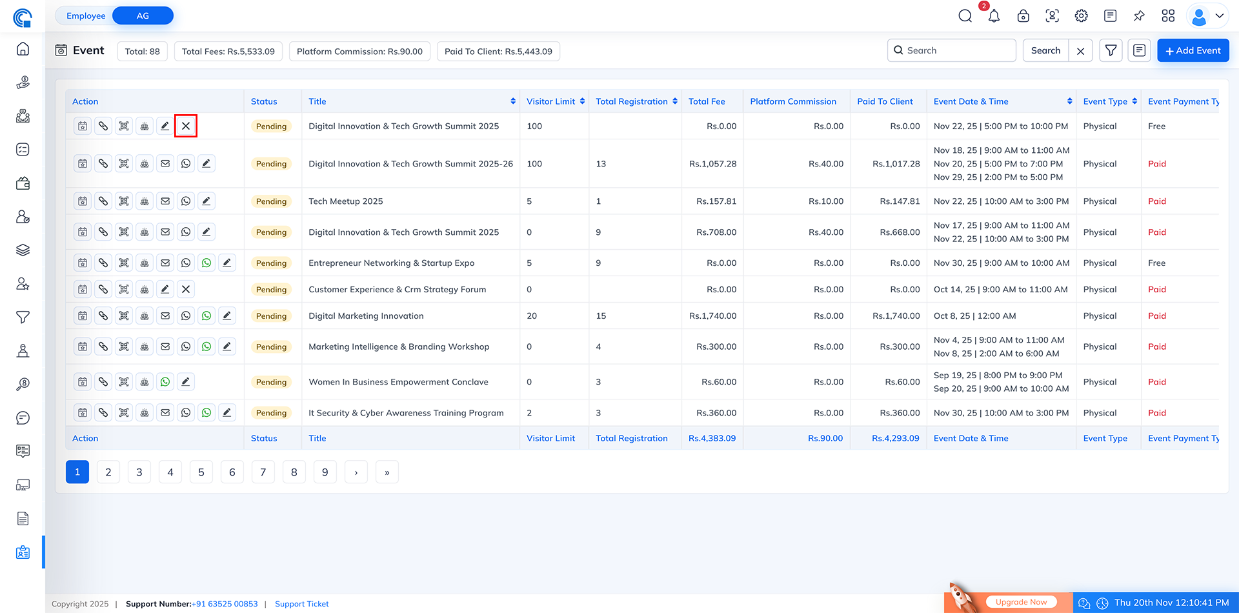This screenshot has width=1239, height=613.
Task: Open the filter panel beside search
Action: (x=1111, y=50)
